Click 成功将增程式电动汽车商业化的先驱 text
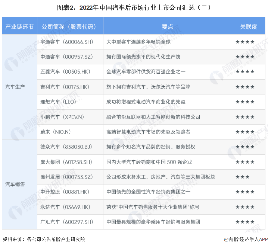The image size is (268, 247). coord(146,102)
